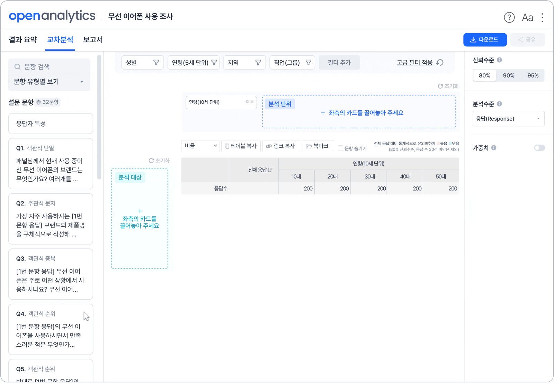The image size is (554, 384).
Task: Click the 공유 share button
Action: (527, 40)
